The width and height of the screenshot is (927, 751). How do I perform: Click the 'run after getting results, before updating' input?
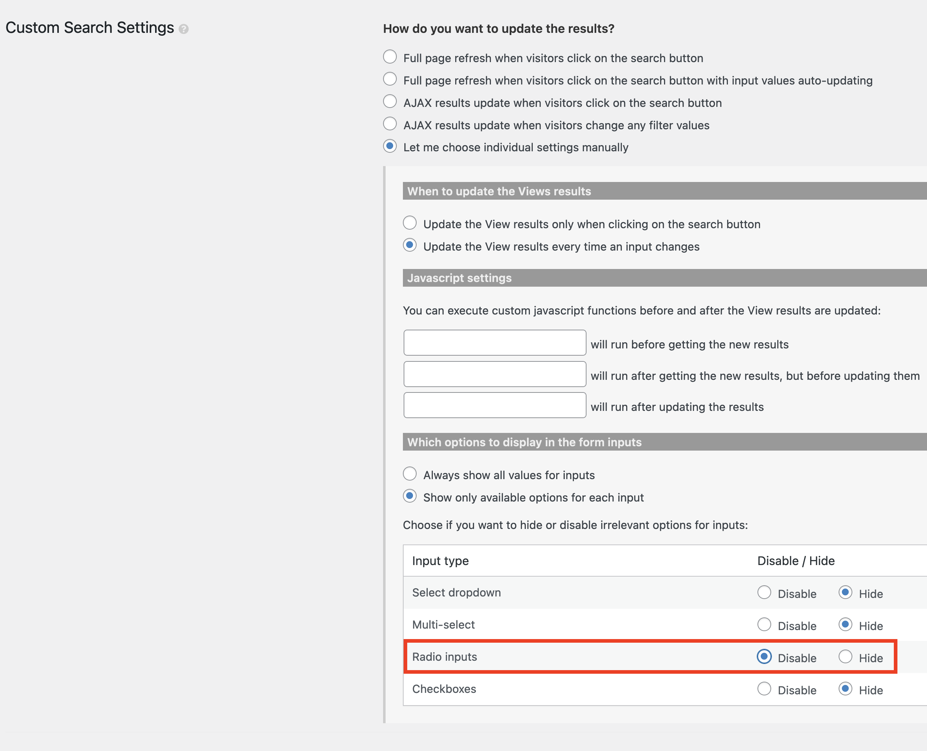pyautogui.click(x=495, y=374)
